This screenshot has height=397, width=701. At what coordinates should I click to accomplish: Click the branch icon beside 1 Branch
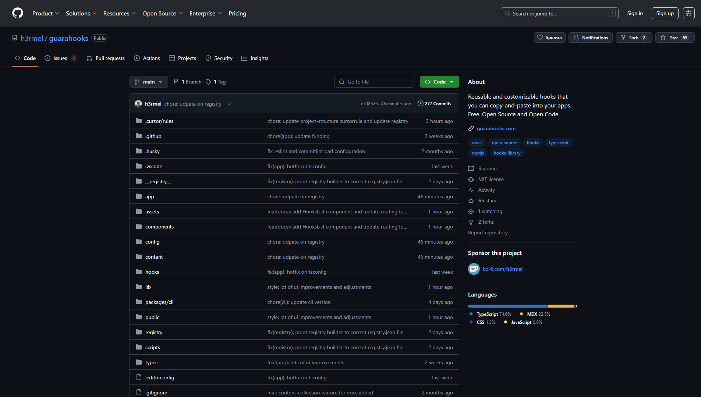tap(176, 82)
